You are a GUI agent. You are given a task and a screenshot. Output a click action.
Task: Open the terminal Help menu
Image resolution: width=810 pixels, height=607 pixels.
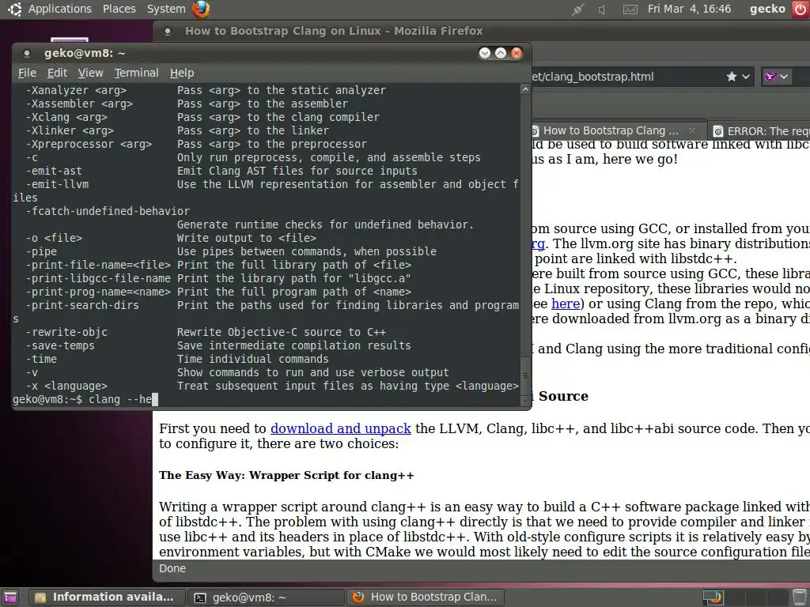(182, 73)
